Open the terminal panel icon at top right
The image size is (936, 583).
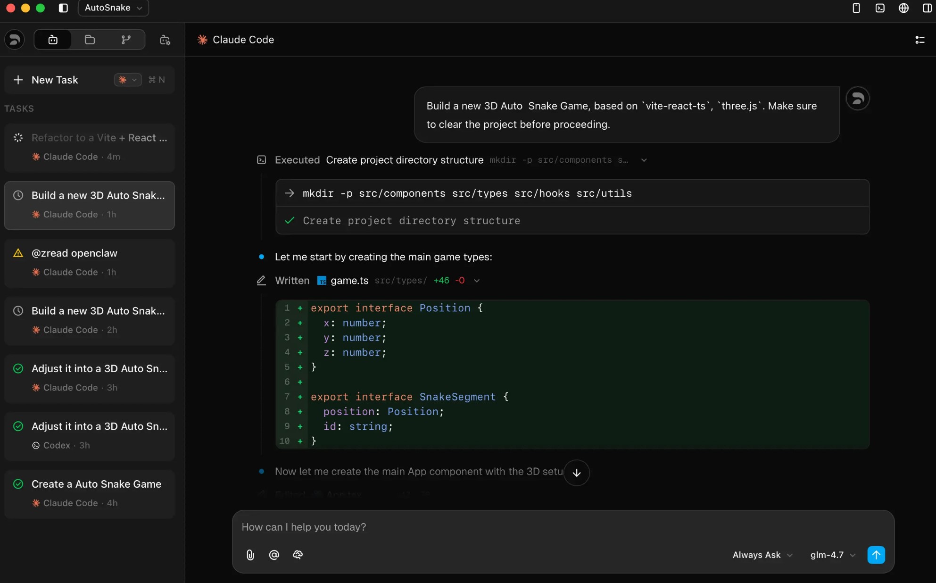[879, 8]
